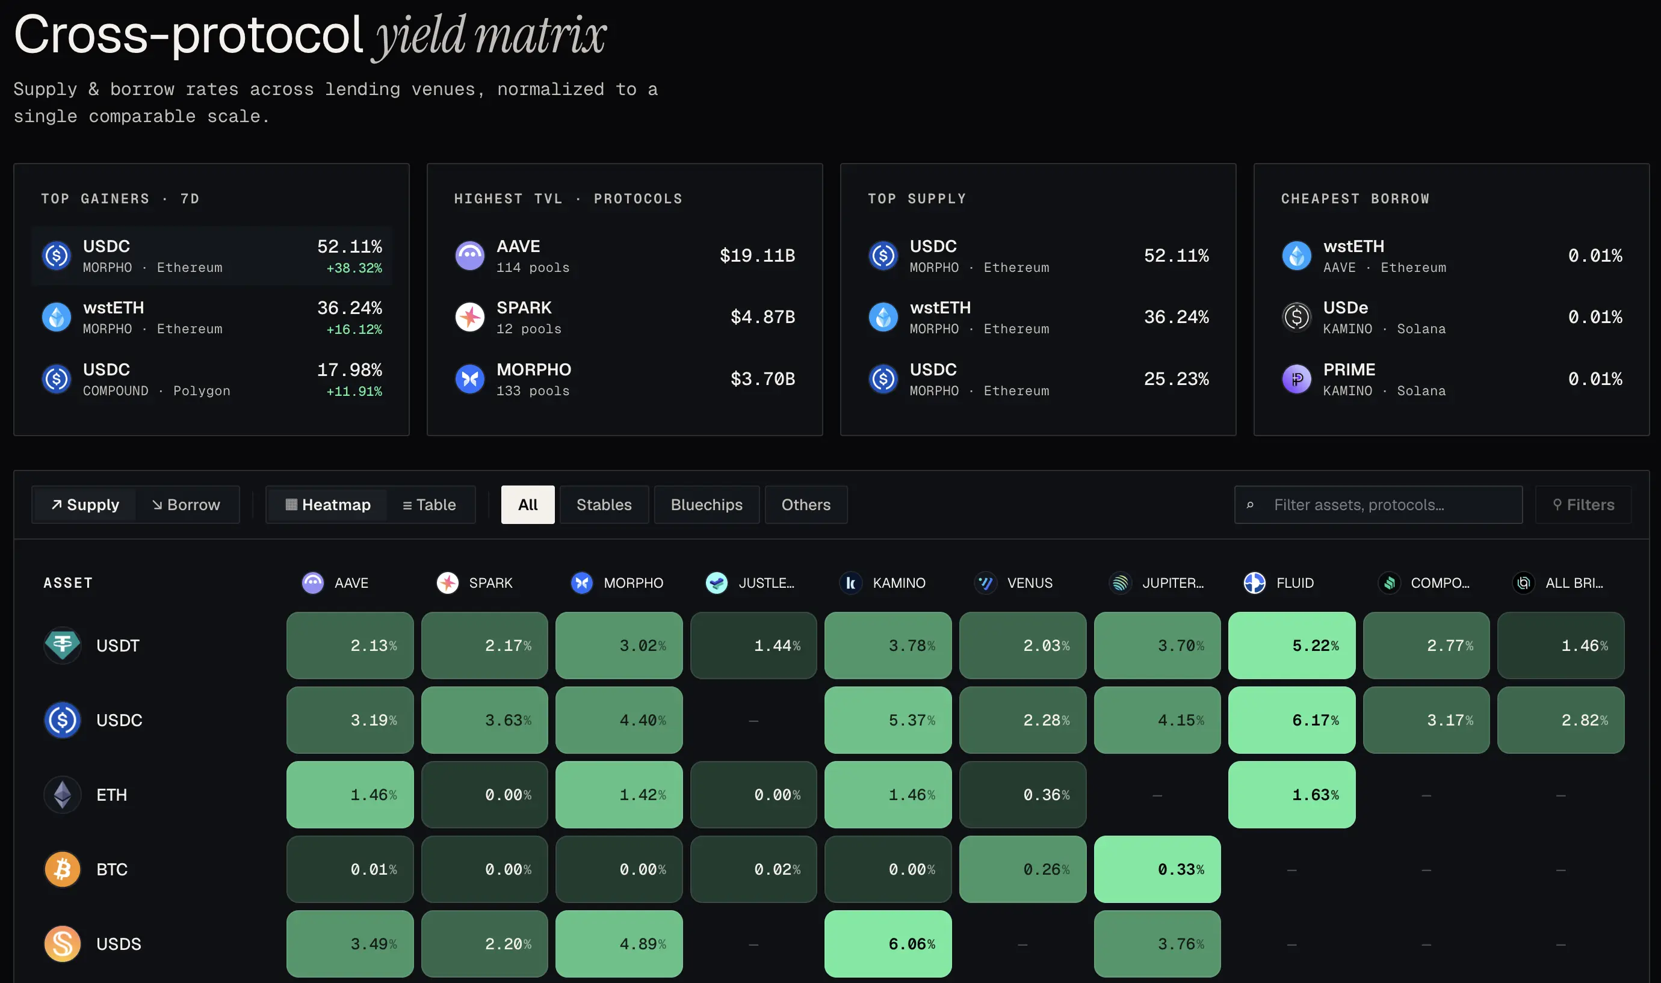The image size is (1661, 983).
Task: Click MORPHO icon in Highest TVL card
Action: click(470, 379)
